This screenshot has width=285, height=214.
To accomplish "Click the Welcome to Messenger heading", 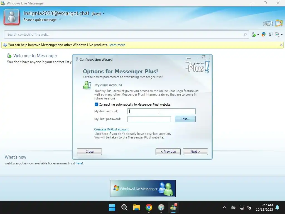I will pos(35,56).
